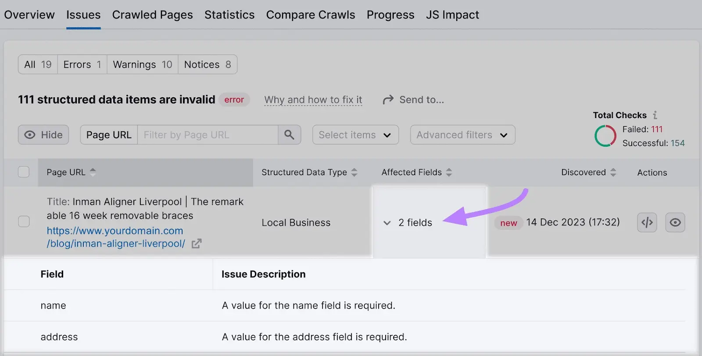The image size is (702, 356).
Task: Toggle the preview eye icon in Actions column
Action: (675, 222)
